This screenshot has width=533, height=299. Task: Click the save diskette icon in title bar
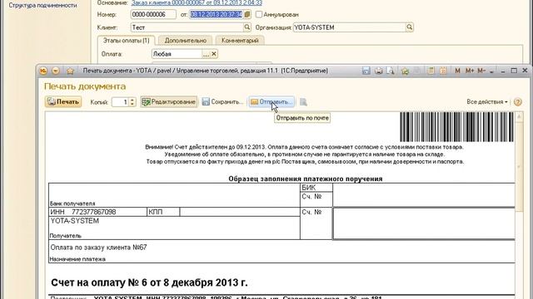(366, 71)
